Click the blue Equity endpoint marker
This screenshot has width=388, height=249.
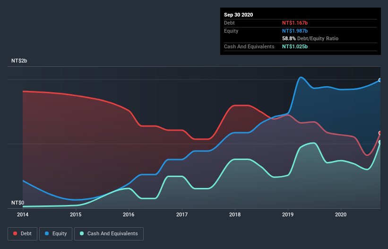[x=380, y=80]
